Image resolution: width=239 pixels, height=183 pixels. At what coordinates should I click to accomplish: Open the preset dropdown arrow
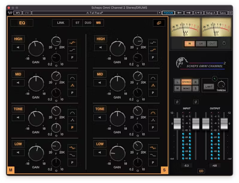coord(159,13)
